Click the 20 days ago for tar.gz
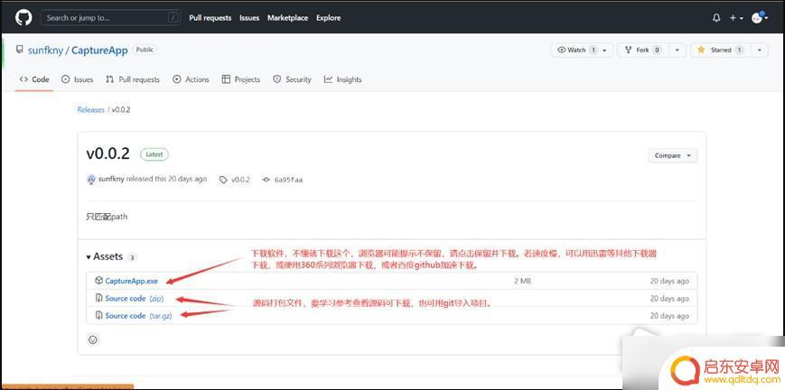785x390 pixels. [669, 316]
